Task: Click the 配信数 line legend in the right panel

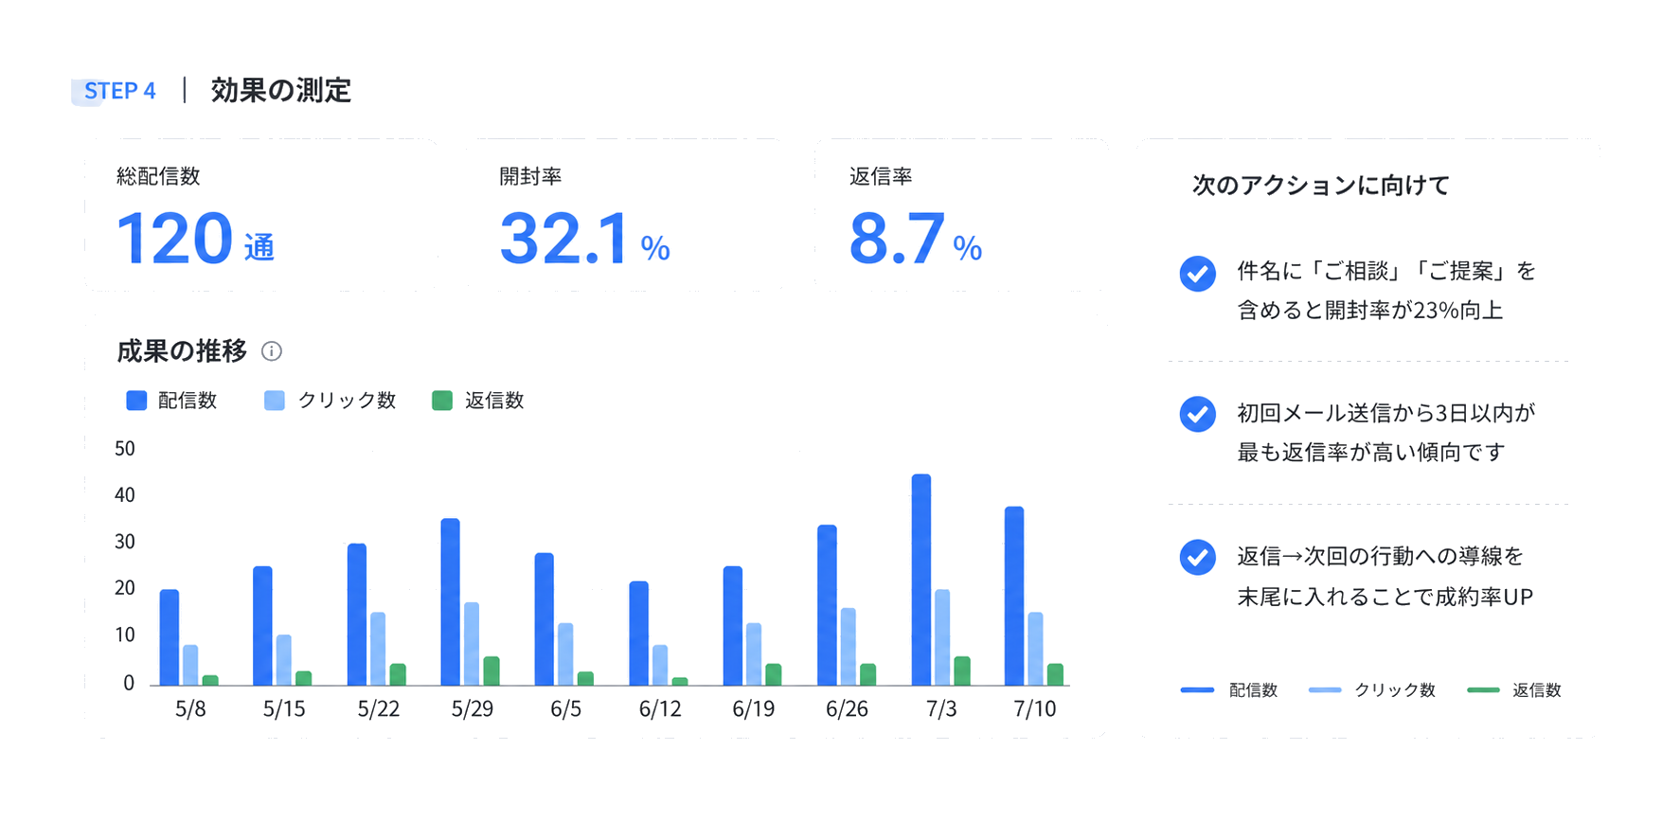Action: coord(1229,690)
